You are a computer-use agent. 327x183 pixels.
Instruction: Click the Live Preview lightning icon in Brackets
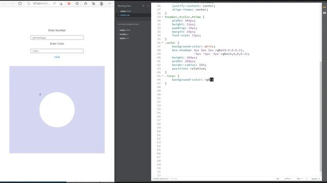(324, 7)
